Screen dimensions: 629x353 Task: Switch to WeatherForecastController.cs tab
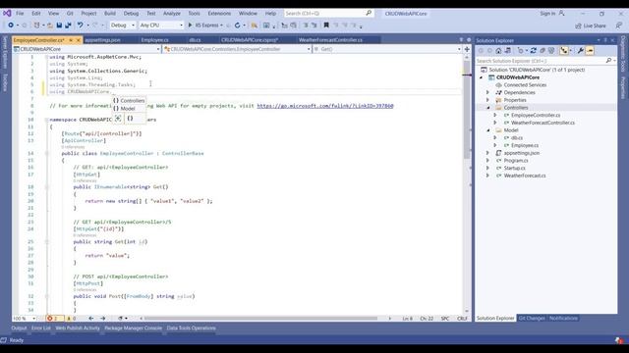click(x=330, y=40)
